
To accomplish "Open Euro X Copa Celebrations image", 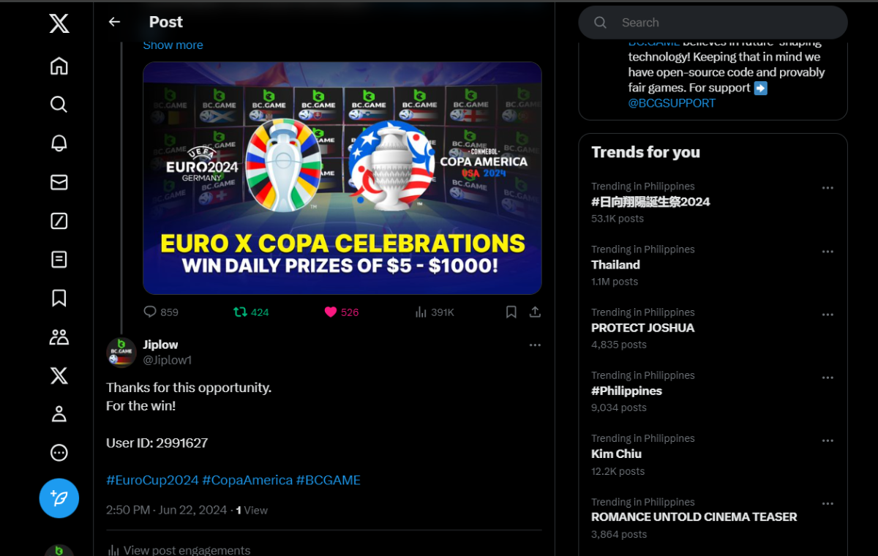I will pyautogui.click(x=342, y=178).
